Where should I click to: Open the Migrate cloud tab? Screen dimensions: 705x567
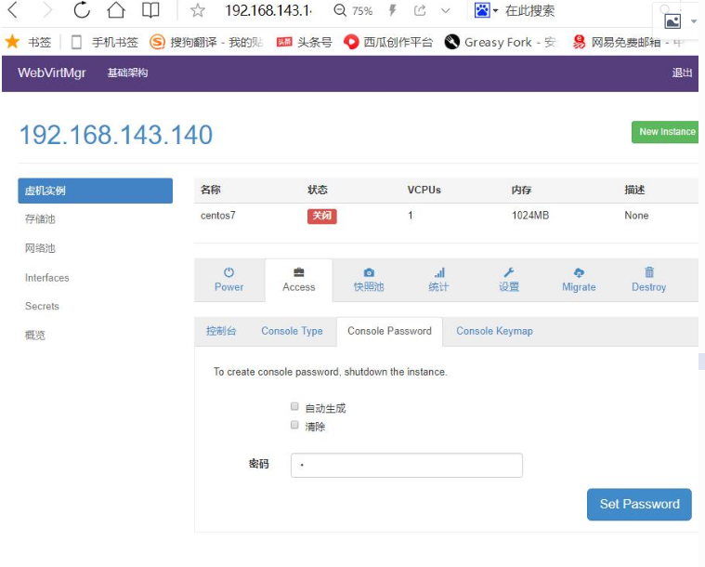pyautogui.click(x=579, y=280)
